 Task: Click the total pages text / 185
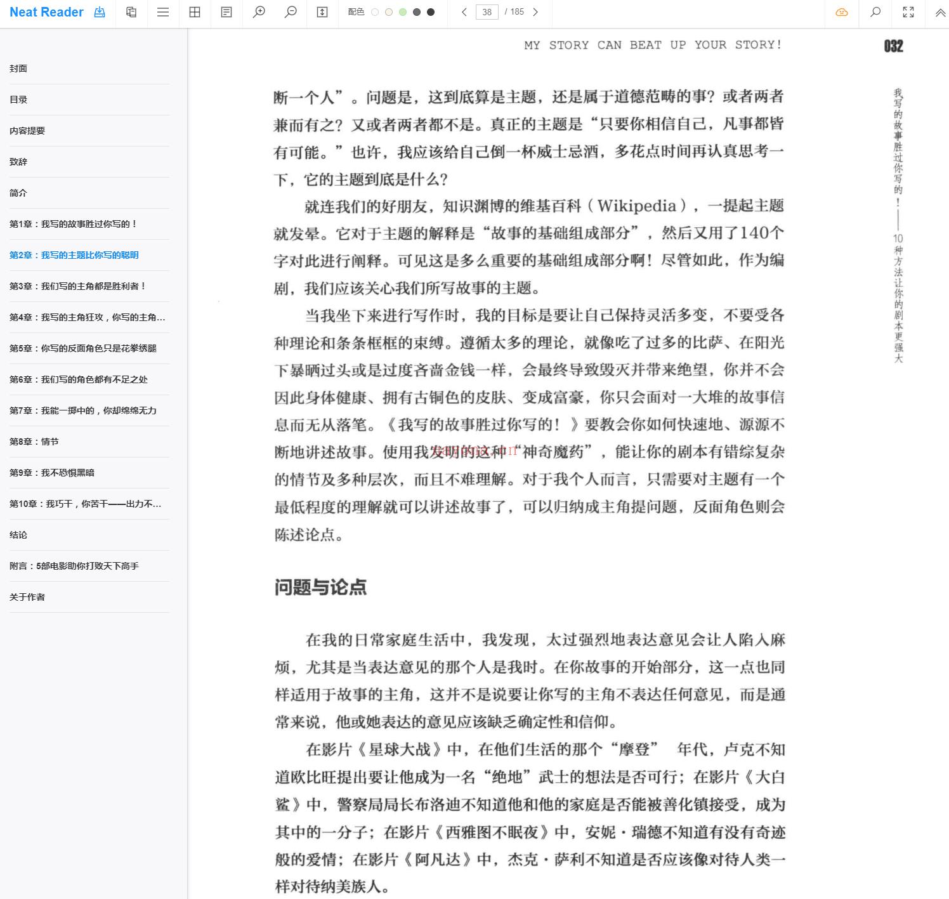pos(514,12)
